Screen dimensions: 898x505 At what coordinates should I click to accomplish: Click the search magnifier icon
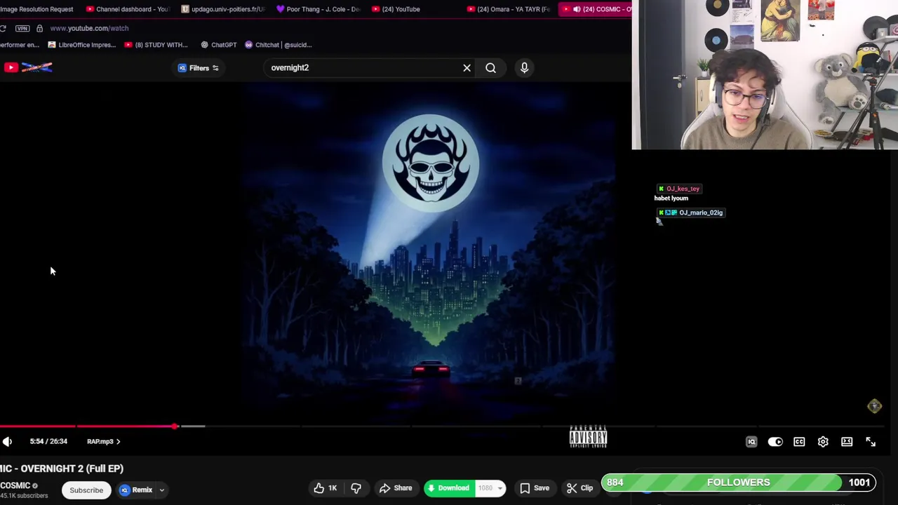pos(490,68)
